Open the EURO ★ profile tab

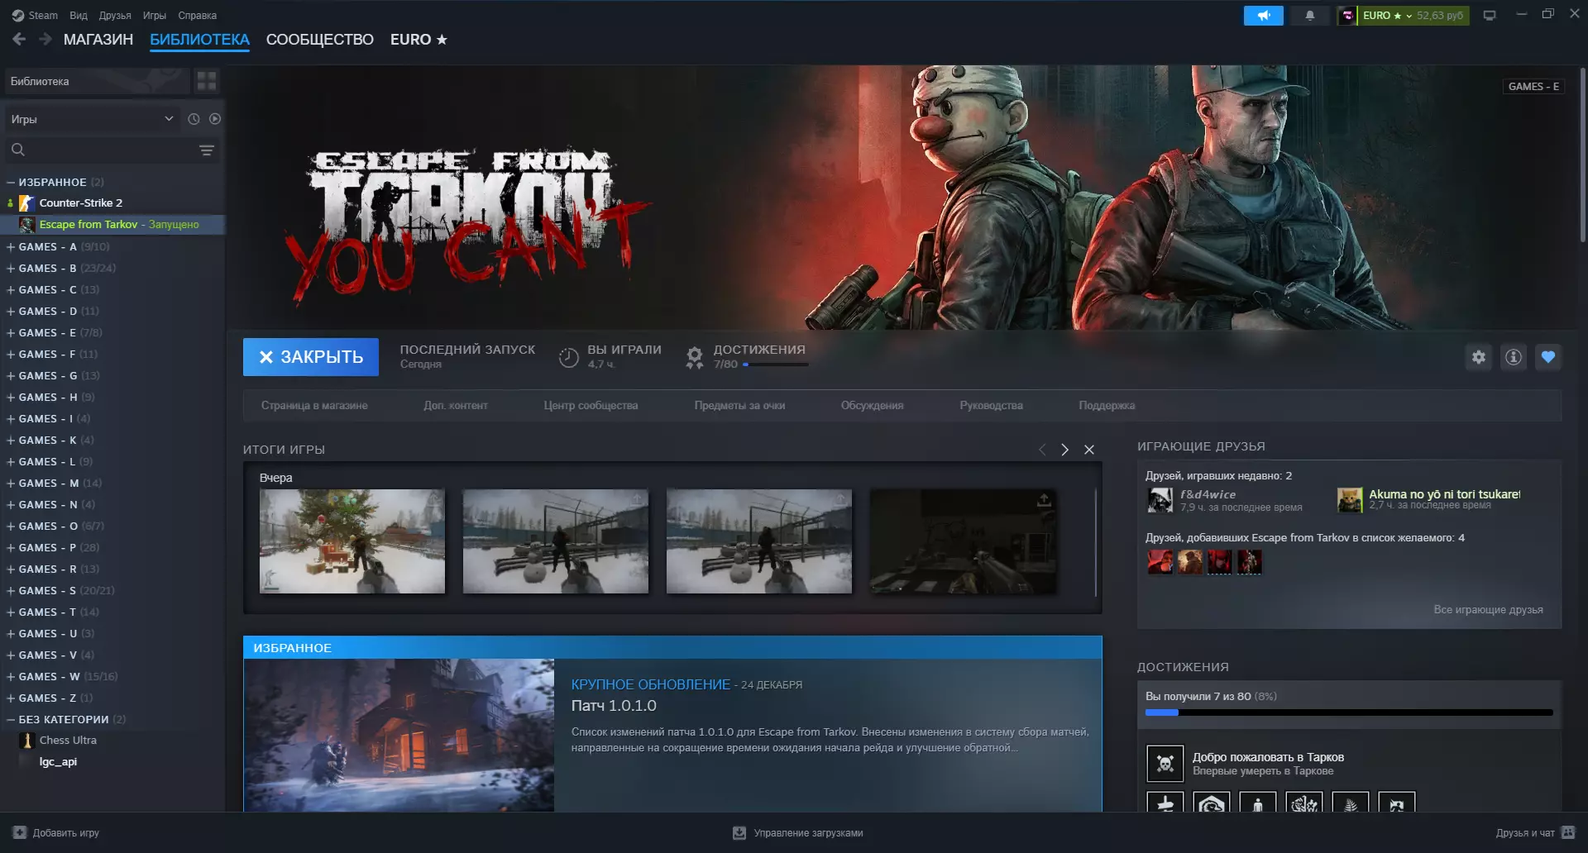coord(419,40)
